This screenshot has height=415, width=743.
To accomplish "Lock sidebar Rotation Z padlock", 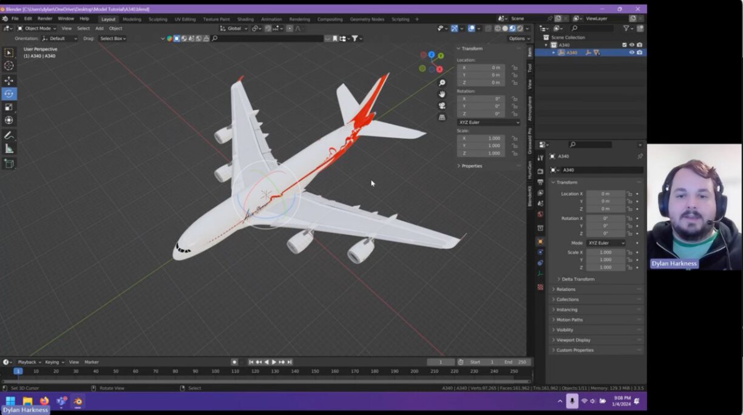I will 515,113.
